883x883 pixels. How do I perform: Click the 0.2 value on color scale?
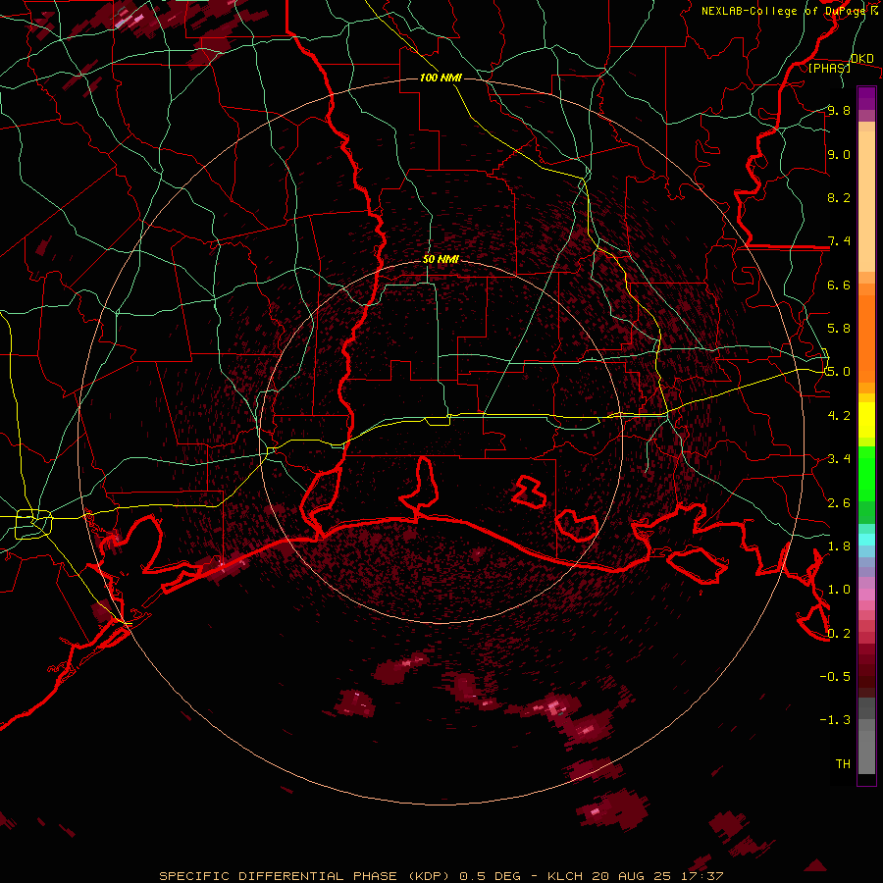pyautogui.click(x=839, y=633)
